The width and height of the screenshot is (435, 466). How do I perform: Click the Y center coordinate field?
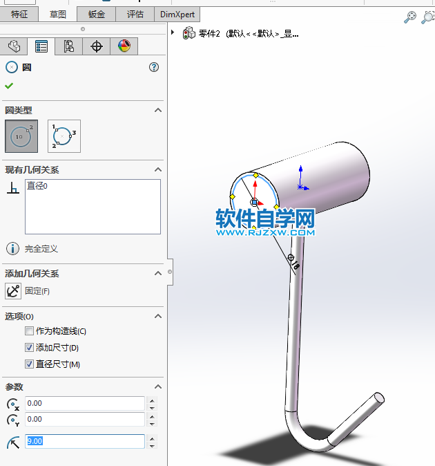(x=84, y=420)
